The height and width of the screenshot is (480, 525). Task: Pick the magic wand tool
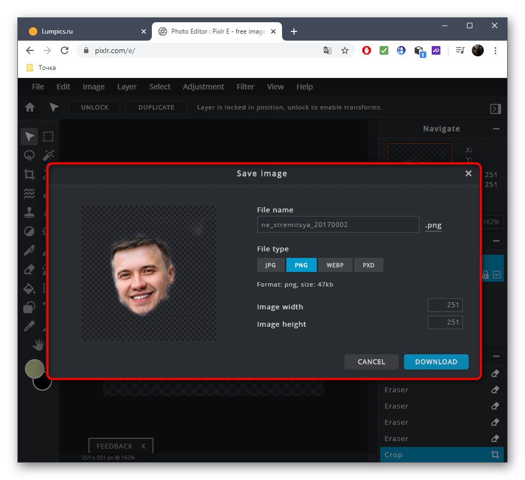coord(48,155)
